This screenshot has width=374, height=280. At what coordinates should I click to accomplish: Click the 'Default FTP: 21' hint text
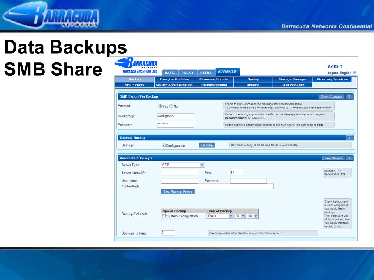tap(333, 171)
